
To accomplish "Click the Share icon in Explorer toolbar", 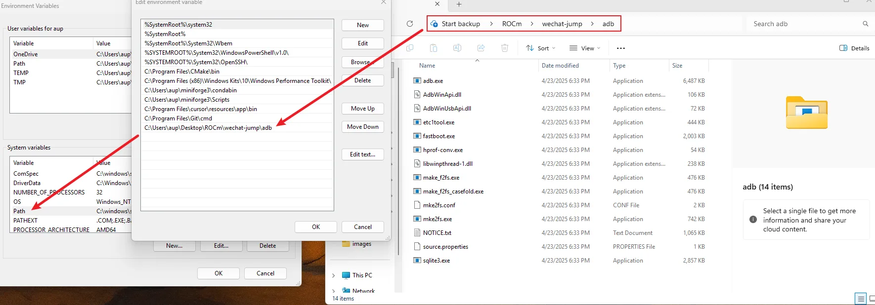I will [481, 48].
